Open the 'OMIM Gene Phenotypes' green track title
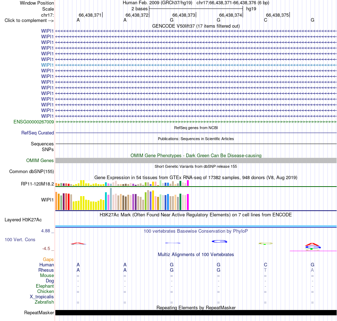This screenshot has height=321, width=337. tap(196, 156)
